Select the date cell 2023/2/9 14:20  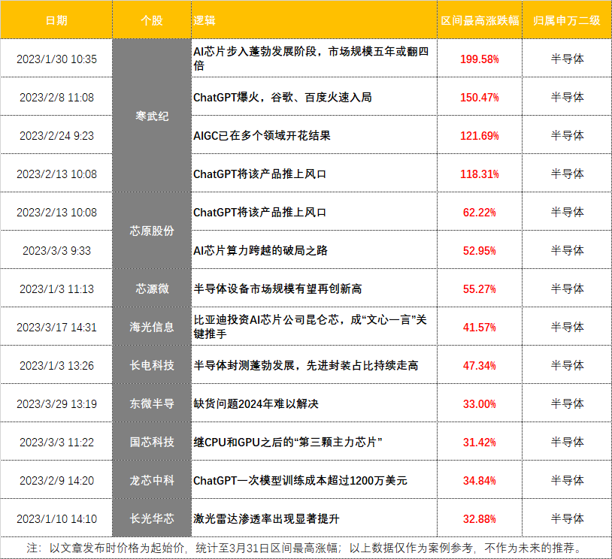pyautogui.click(x=56, y=480)
